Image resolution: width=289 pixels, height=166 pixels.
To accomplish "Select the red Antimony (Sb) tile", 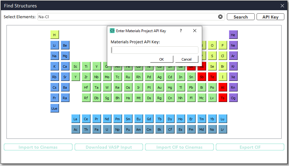I will [x=202, y=77].
